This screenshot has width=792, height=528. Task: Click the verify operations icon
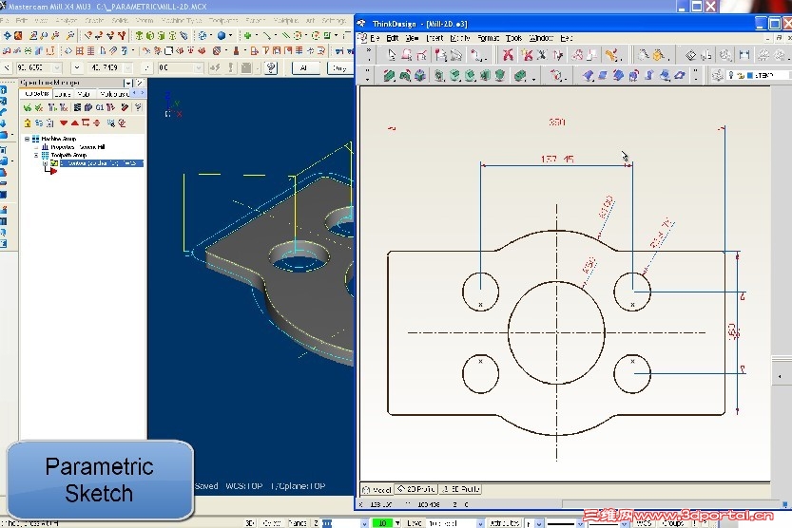[x=87, y=107]
